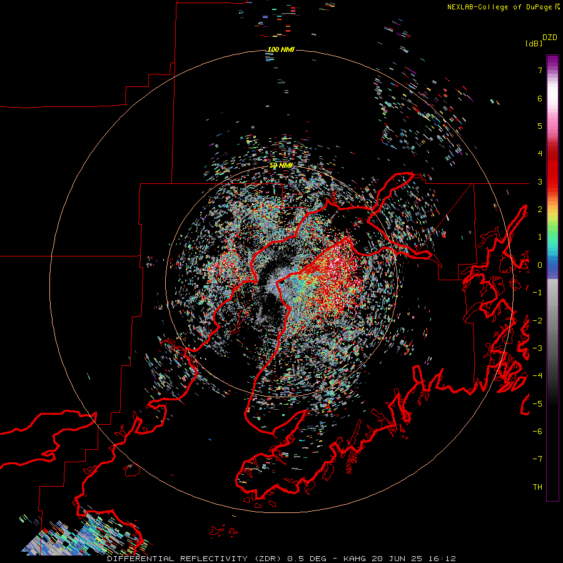Click the -5 value on the color scale
This screenshot has width=563, height=563.
(537, 403)
